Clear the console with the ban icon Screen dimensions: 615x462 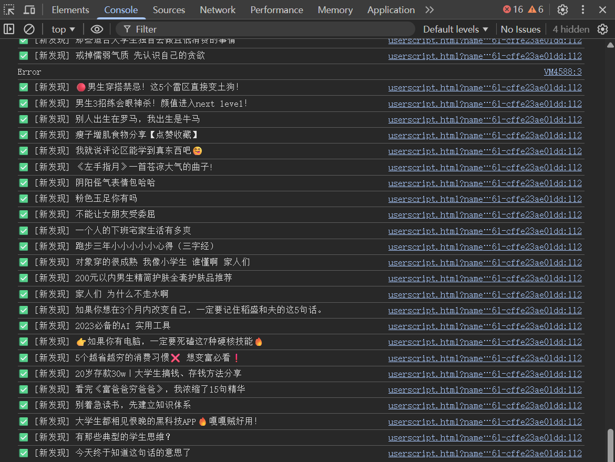point(29,29)
